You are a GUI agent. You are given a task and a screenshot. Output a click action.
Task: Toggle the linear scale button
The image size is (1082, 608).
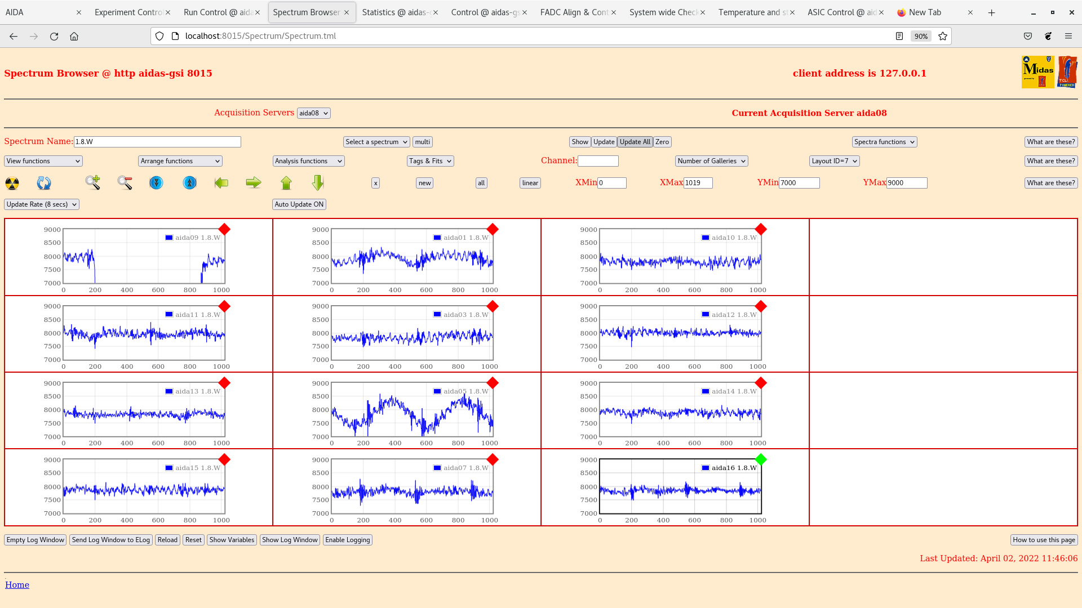pos(530,183)
